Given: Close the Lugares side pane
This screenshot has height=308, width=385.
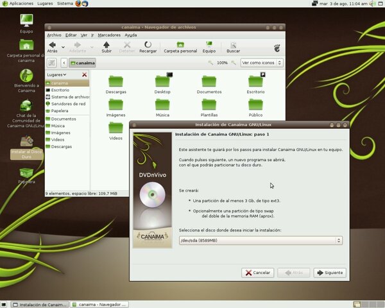Looking at the screenshot, I should pos(84,74).
